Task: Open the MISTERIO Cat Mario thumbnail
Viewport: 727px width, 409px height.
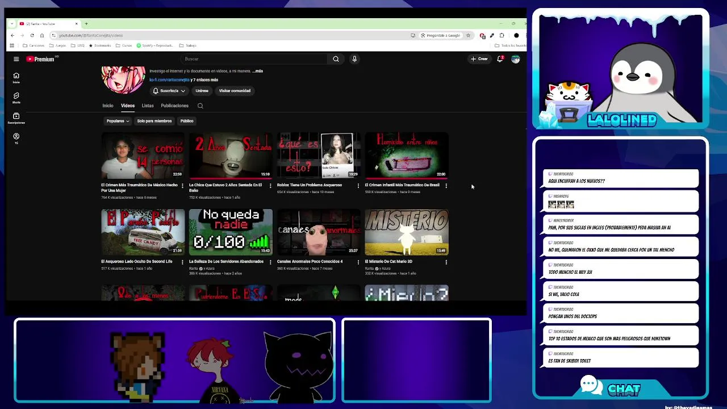Action: click(x=406, y=232)
